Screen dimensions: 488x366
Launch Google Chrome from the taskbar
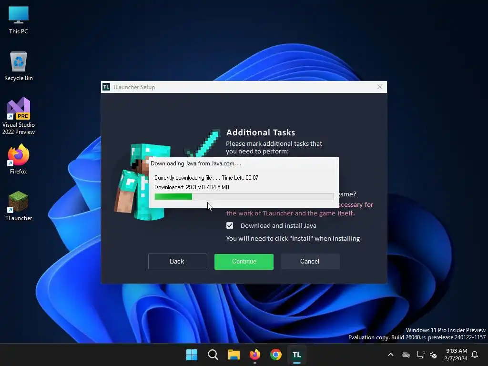[x=276, y=355]
